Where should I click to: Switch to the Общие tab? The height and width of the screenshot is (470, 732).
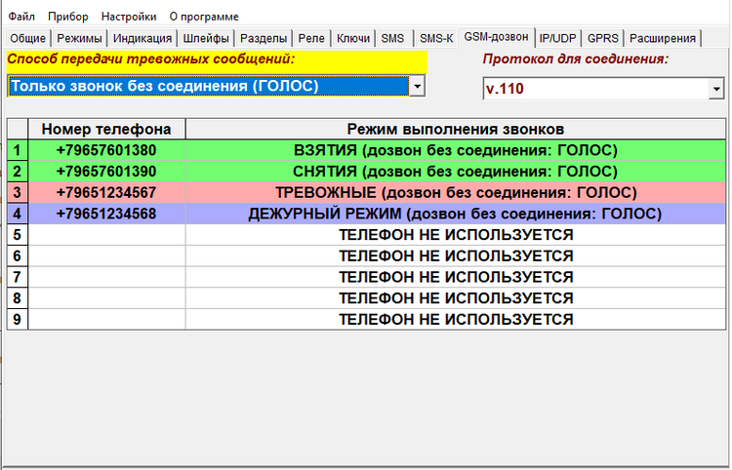(x=28, y=39)
